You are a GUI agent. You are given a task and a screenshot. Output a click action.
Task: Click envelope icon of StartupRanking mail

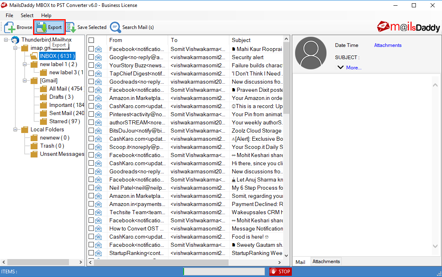tap(98, 253)
